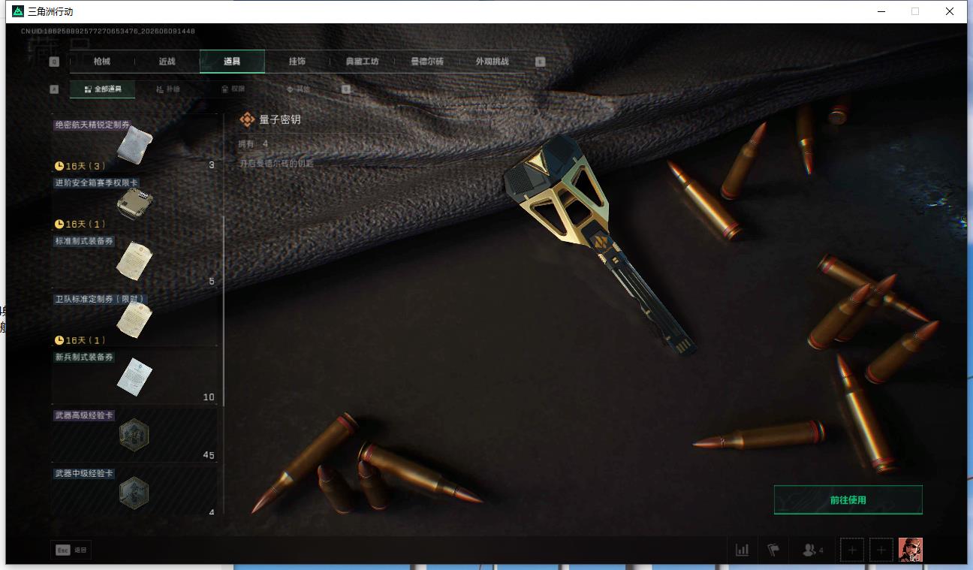The width and height of the screenshot is (973, 570).
Task: Switch to the 近战 tab
Action: 167,62
